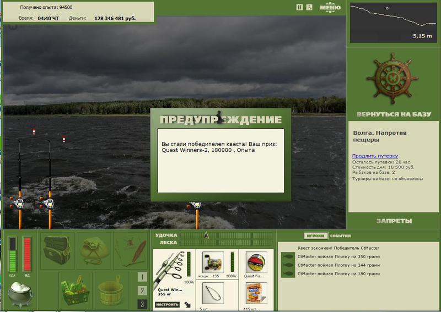The width and height of the screenshot is (441, 312).
Task: Select rod slot 1
Action: (142, 277)
